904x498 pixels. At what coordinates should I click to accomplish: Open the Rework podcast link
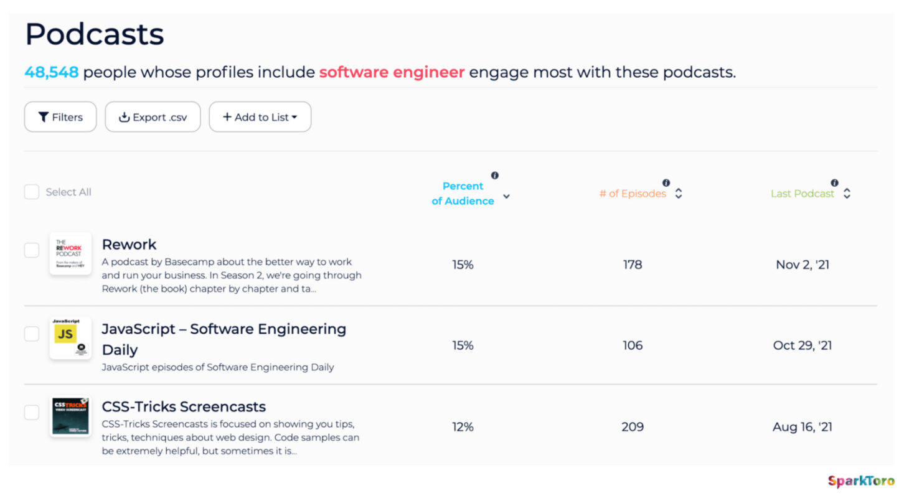pyautogui.click(x=129, y=244)
